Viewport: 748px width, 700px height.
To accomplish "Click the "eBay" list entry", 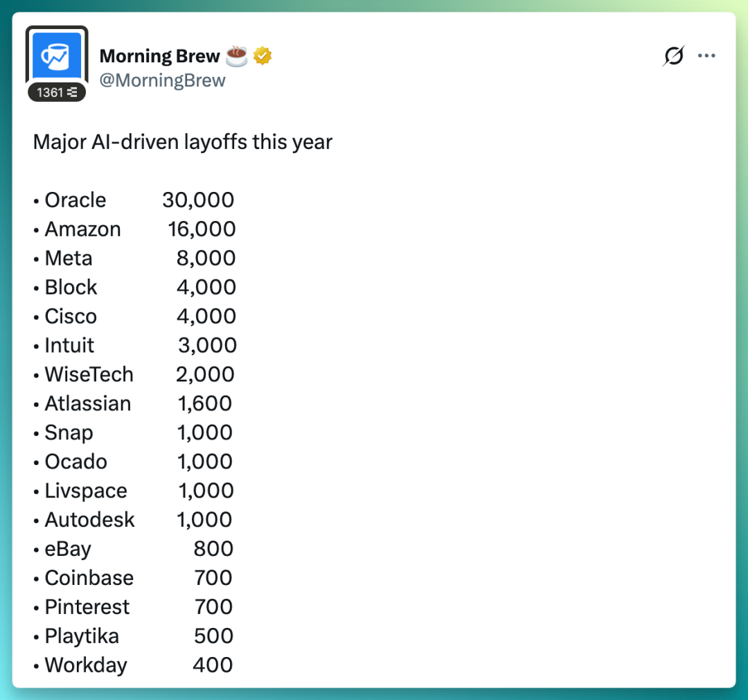I will point(68,550).
